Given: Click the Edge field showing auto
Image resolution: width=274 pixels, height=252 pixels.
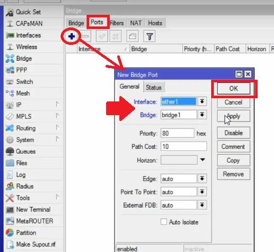Looking at the screenshot, I should [178, 179].
